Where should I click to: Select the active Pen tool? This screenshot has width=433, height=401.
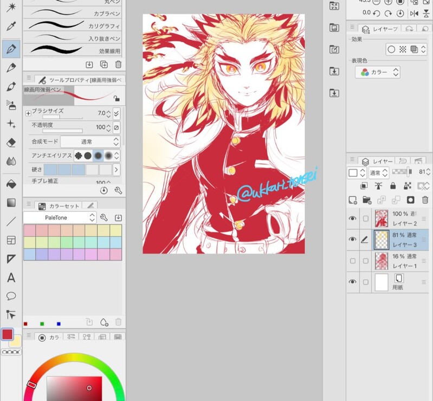[x=11, y=49]
